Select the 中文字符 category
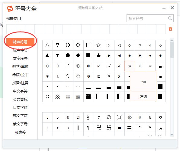This screenshot has width=180, height=151. [x=20, y=91]
